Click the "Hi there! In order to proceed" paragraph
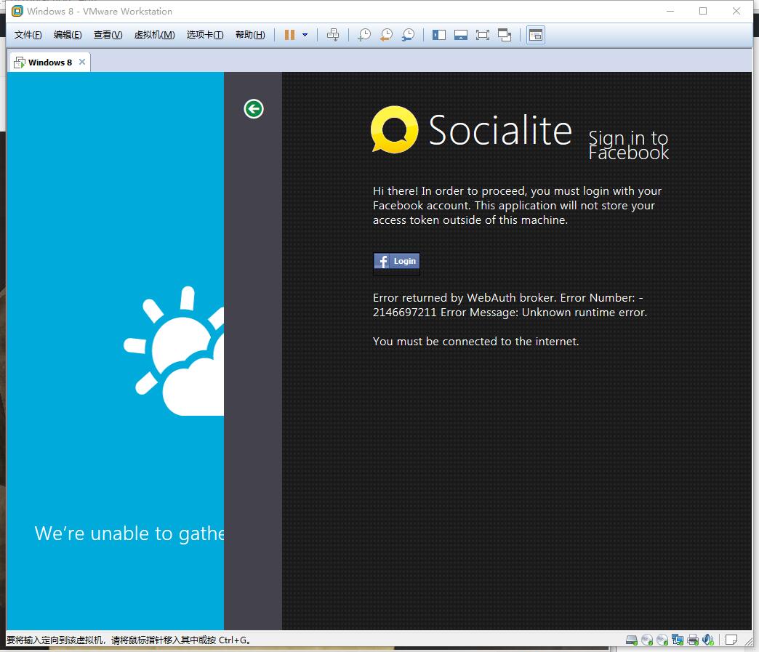The width and height of the screenshot is (759, 652). coord(517,205)
